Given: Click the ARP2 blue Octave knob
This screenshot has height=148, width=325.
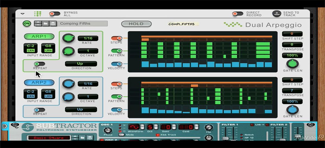Looking at the screenshot, I should (69, 97).
